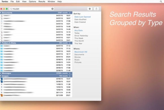The image size is (164, 110).
Task: Select document result dated 04/07/15 13:39
Action: point(36,35)
